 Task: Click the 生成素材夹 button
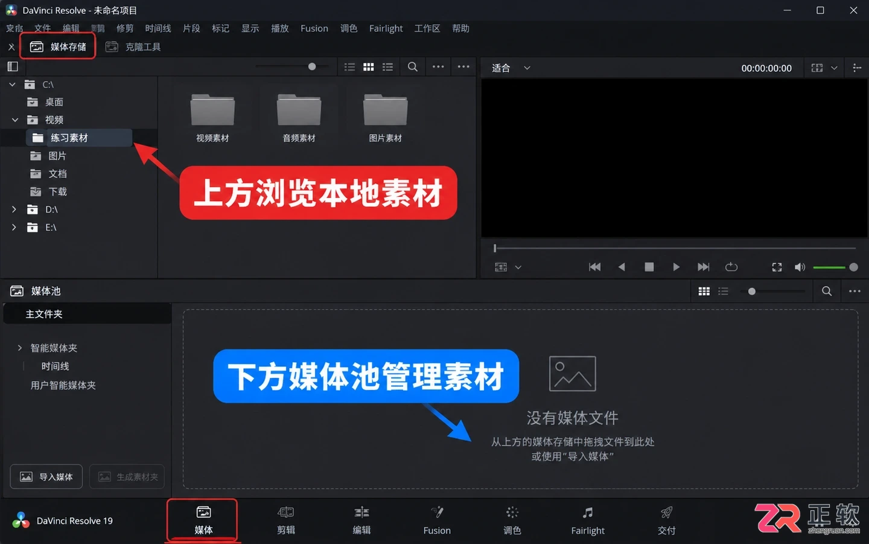[x=127, y=477]
